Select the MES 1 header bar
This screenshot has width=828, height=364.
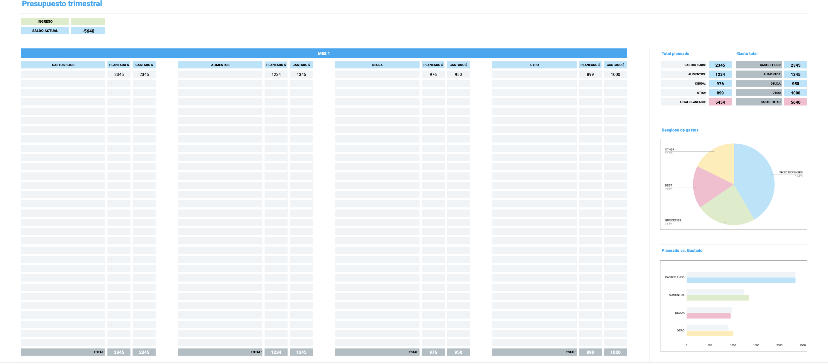(324, 53)
